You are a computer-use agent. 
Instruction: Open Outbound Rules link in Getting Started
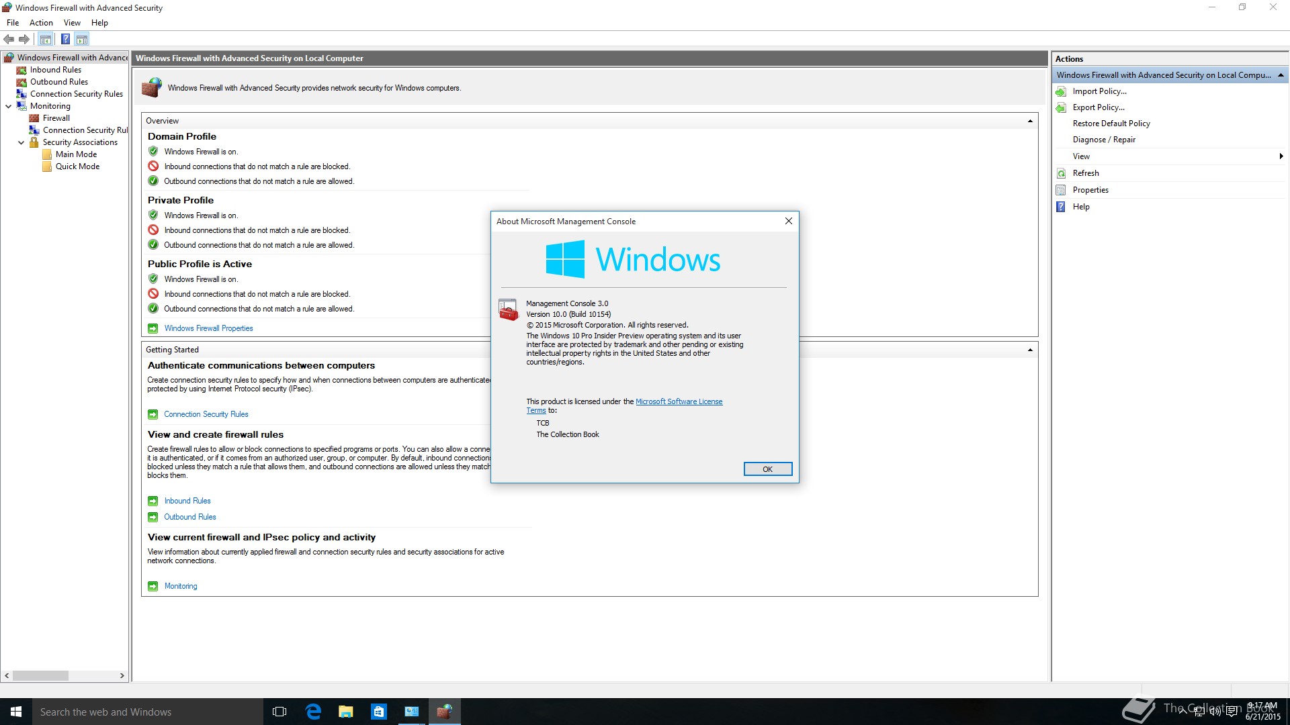(x=190, y=517)
